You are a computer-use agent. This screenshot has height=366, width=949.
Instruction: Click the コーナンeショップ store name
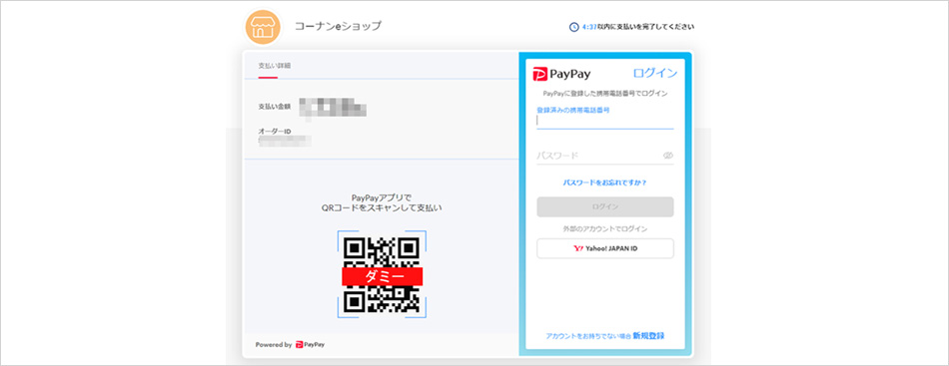pyautogui.click(x=338, y=27)
